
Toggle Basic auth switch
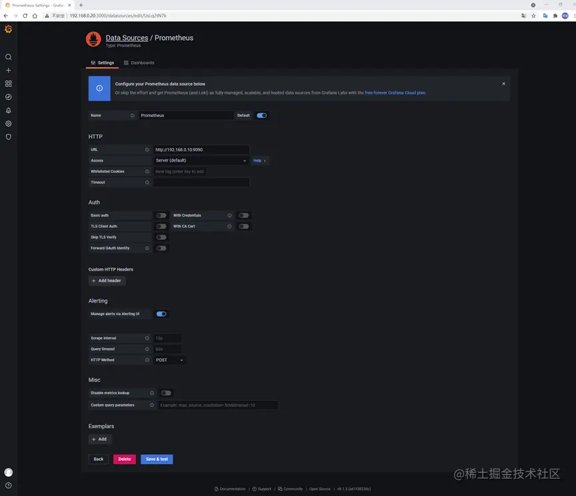161,215
